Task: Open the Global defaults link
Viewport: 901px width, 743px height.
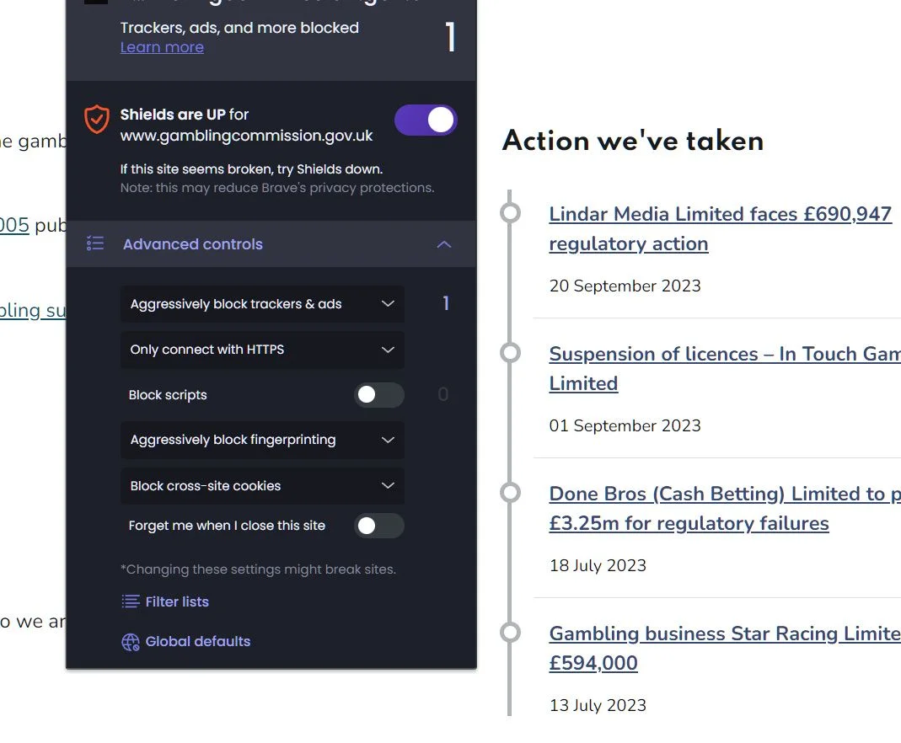Action: 198,641
